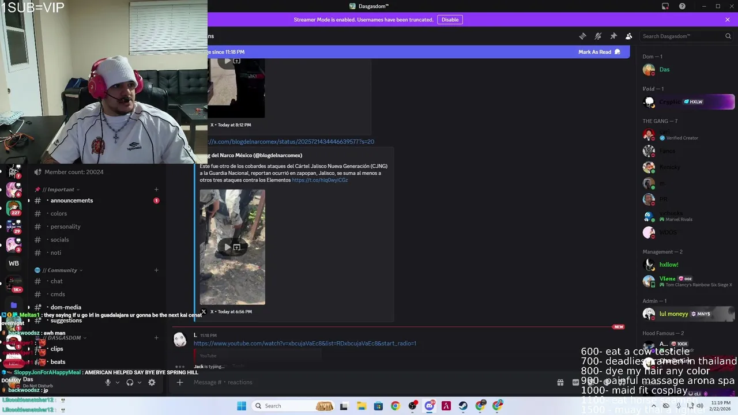Open microphone input options arrow
738x415 pixels.
117,382
